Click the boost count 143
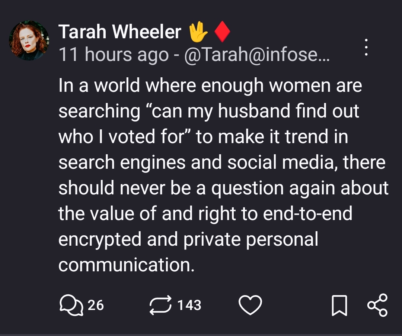Screen dimensions: 402x336 click(x=189, y=306)
